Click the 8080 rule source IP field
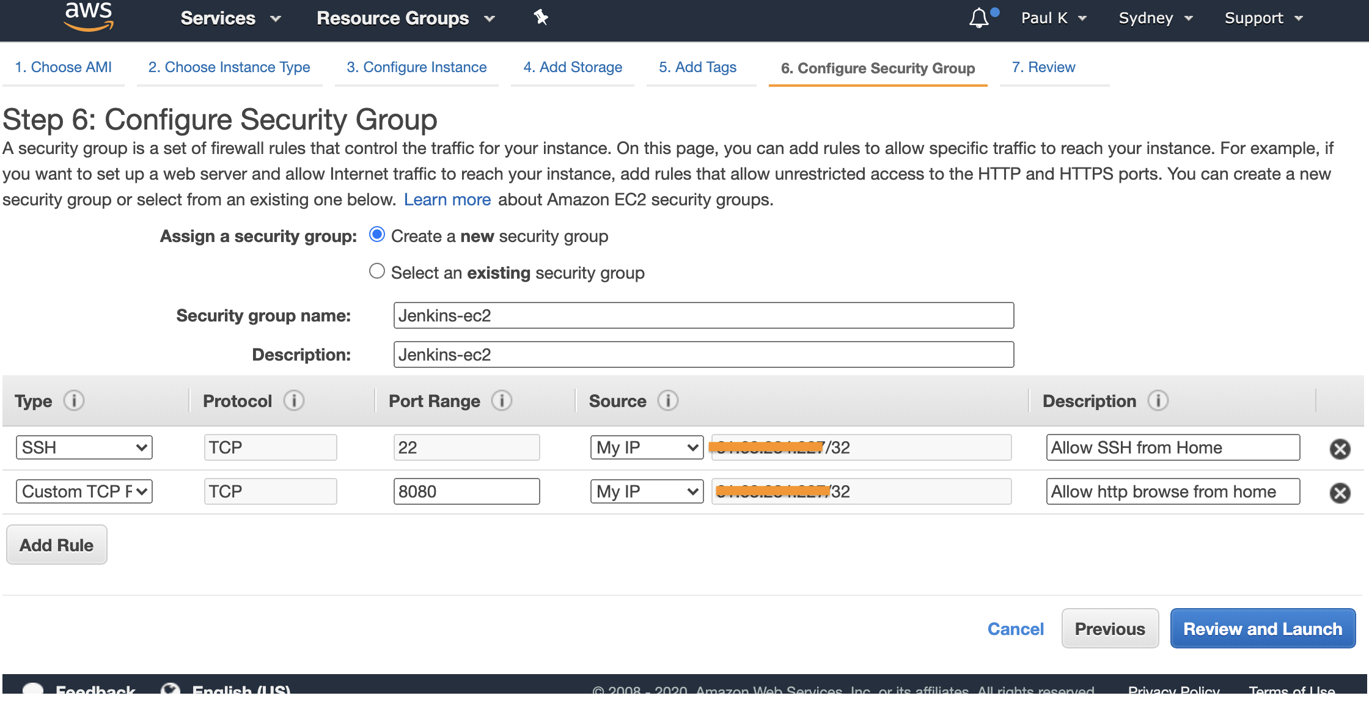The height and width of the screenshot is (712, 1369). [x=861, y=491]
